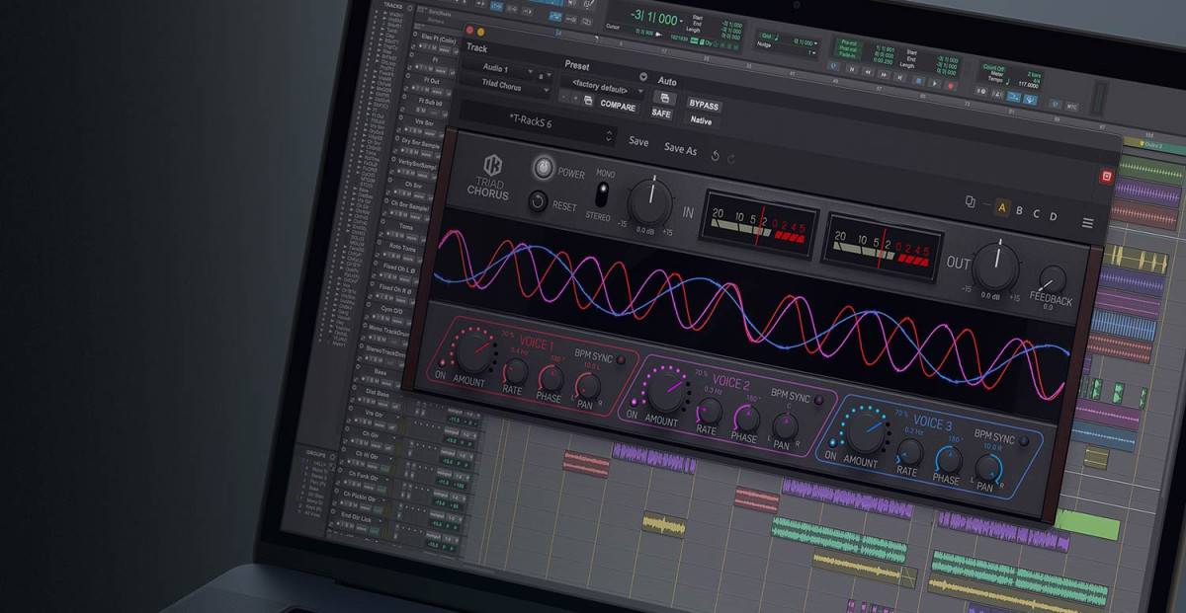Toggle the plugin BYPASS button
The image size is (1186, 613).
pos(704,105)
